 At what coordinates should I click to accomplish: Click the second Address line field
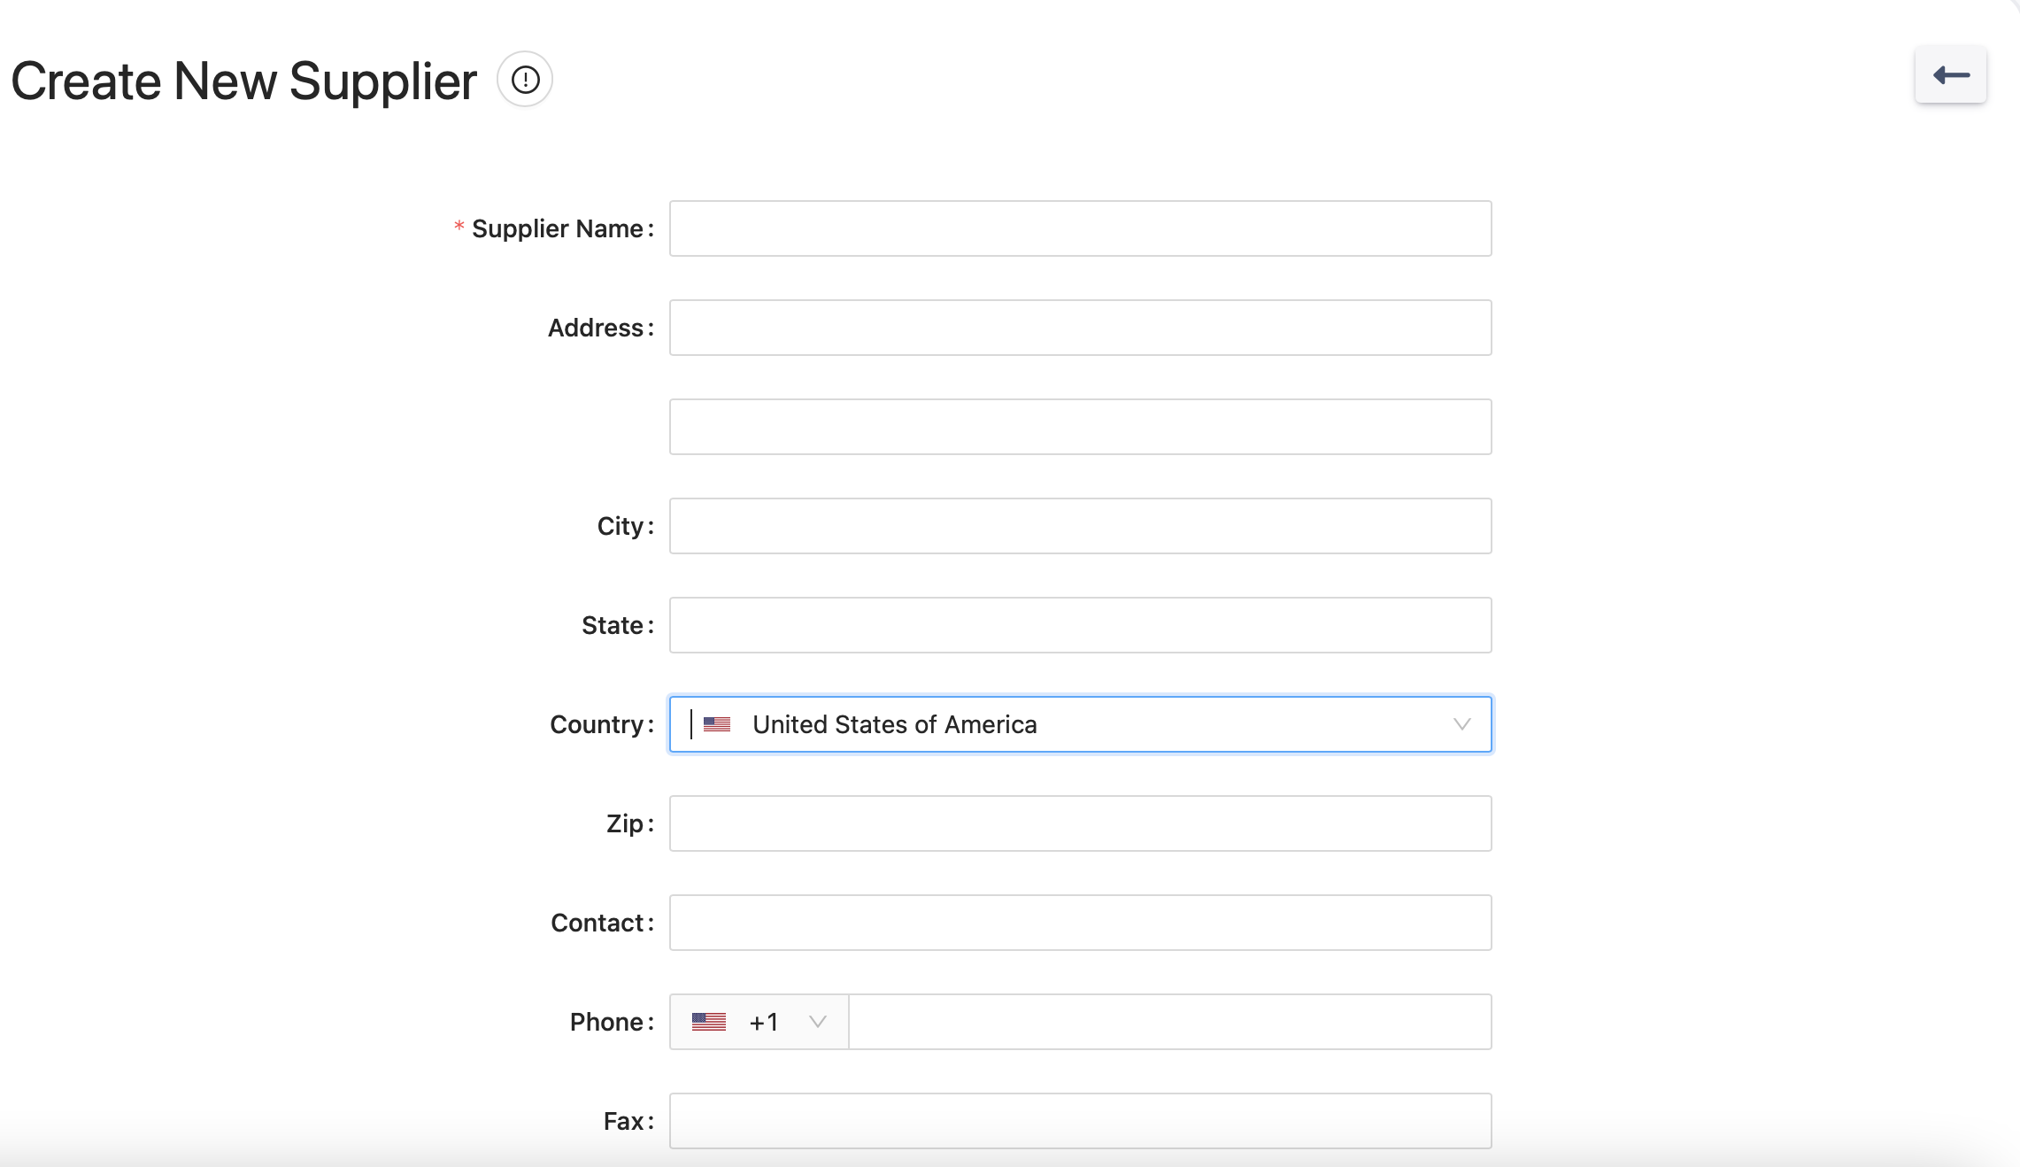pos(1080,427)
